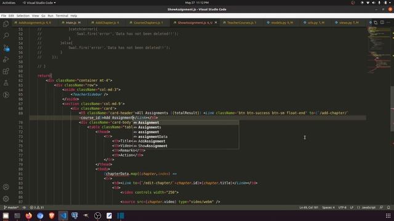Select 'Assignment' autocomplete suggestion
Screen dimensions: 394x221
(x=186, y=123)
